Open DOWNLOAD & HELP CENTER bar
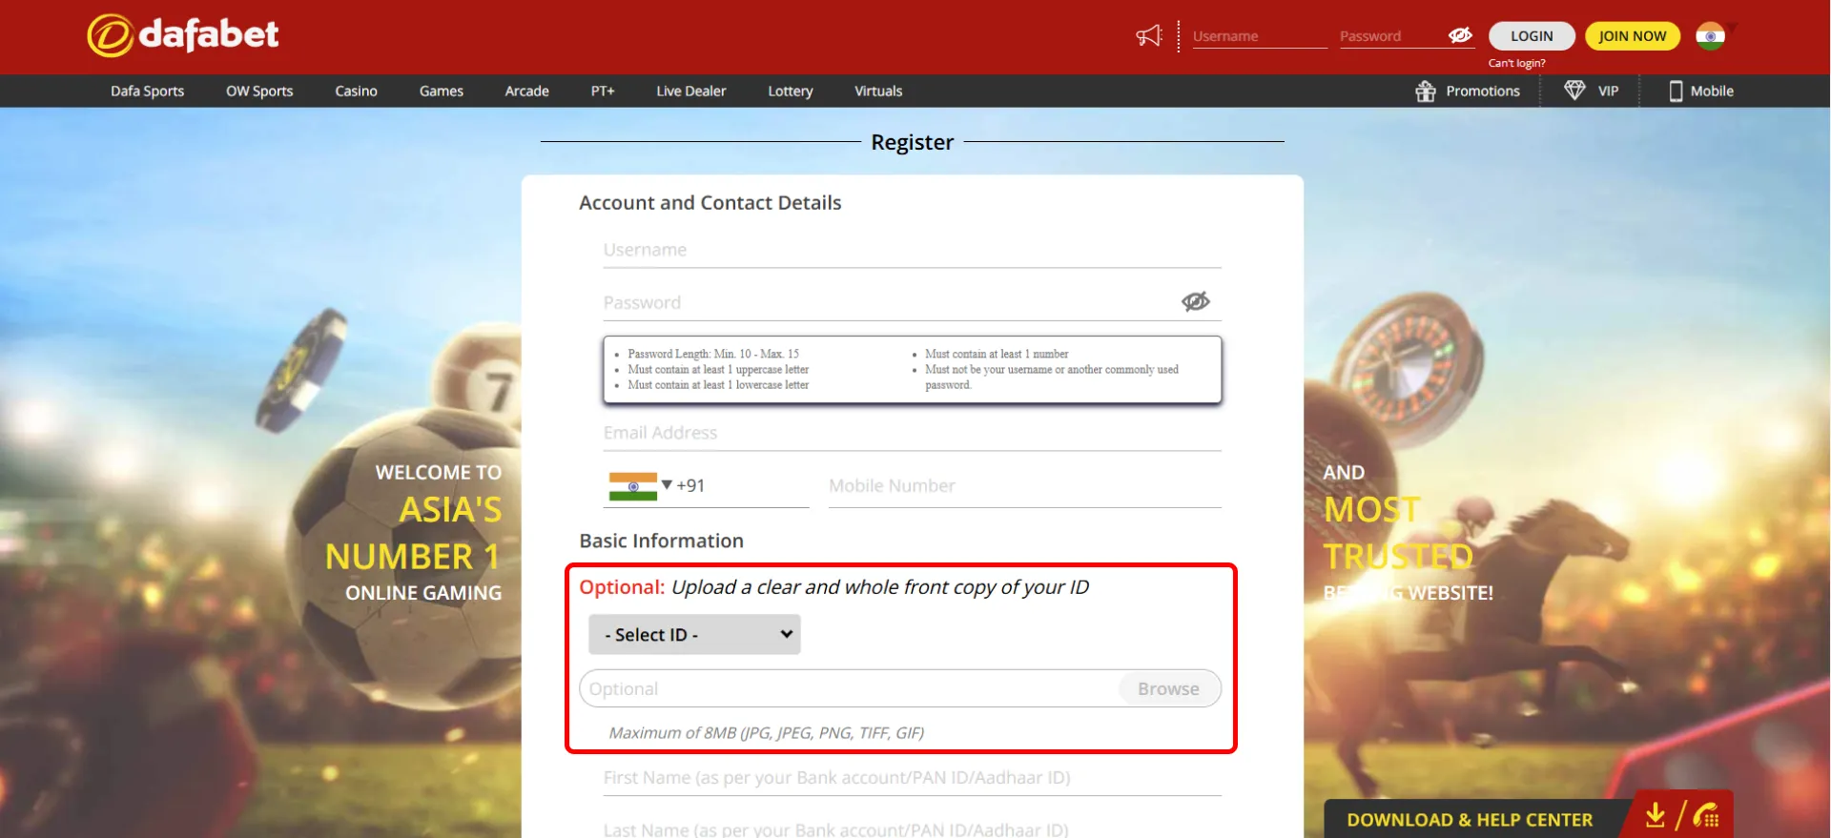This screenshot has height=838, width=1831. [x=1470, y=820]
